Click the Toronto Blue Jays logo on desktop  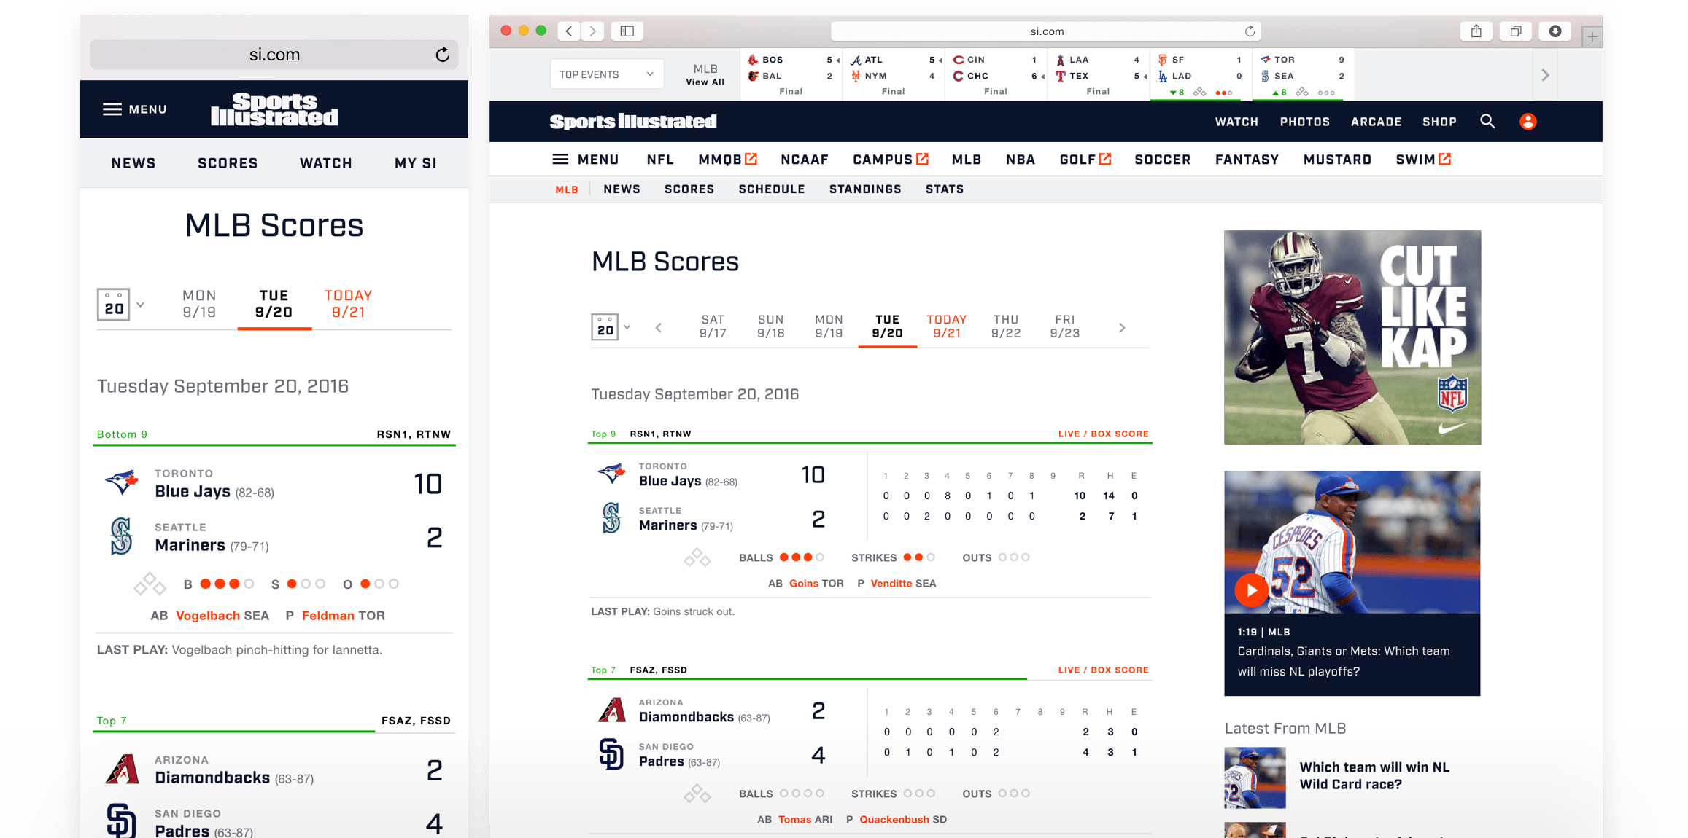tap(611, 474)
